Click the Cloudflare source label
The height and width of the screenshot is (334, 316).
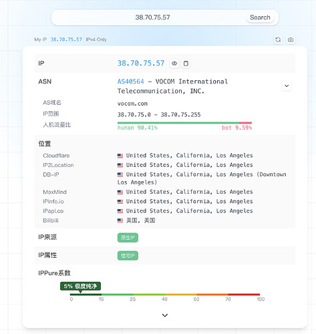(56, 156)
